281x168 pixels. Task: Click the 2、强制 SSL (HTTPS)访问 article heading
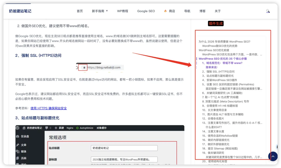tap(38, 55)
